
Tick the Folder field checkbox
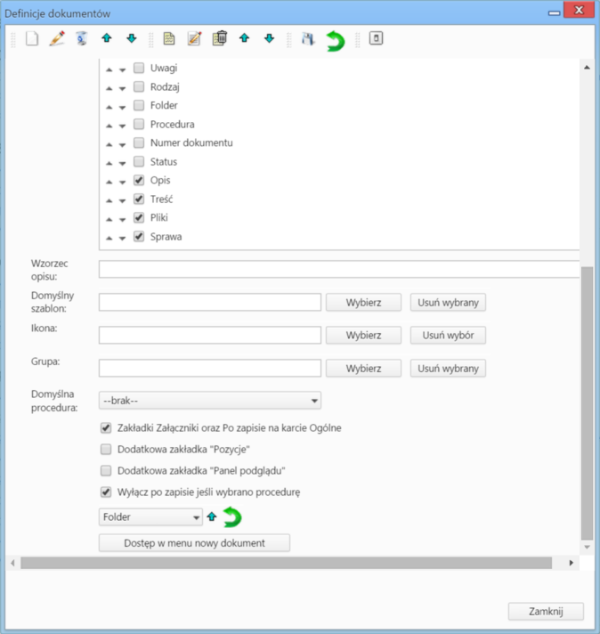click(x=139, y=105)
